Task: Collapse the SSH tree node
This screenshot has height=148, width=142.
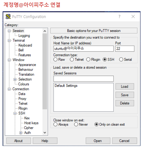Action: click(x=15, y=113)
